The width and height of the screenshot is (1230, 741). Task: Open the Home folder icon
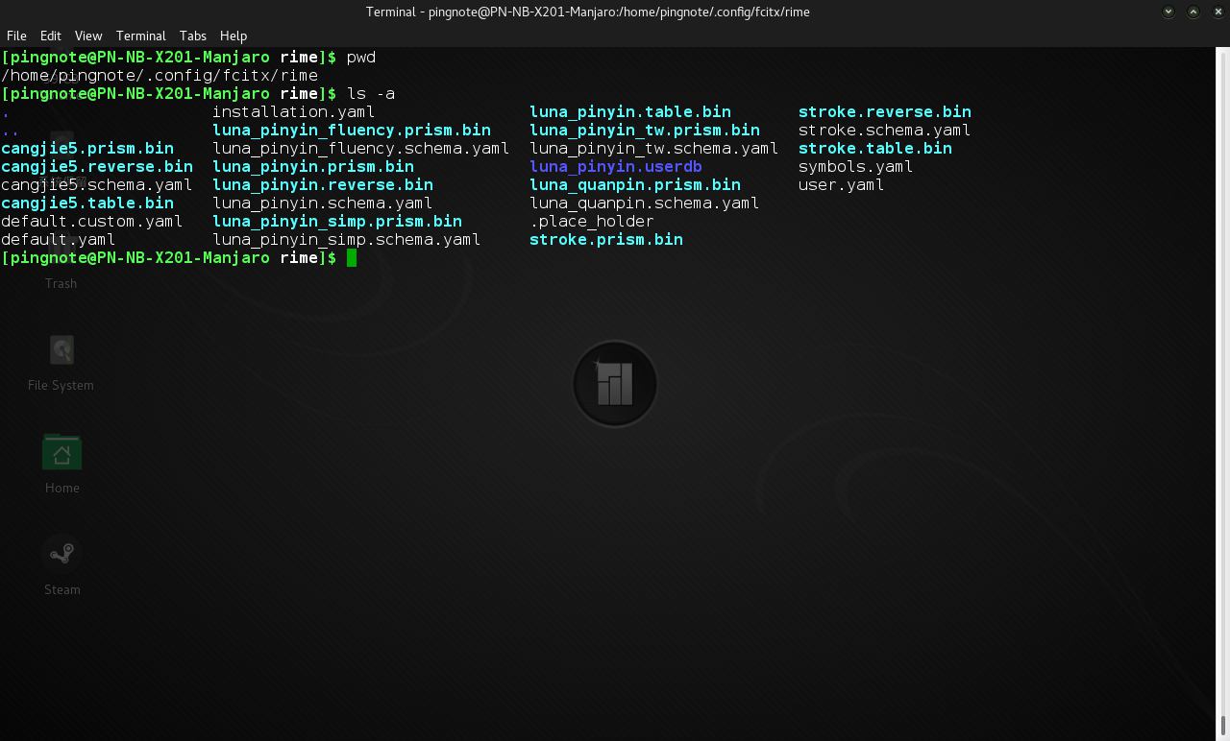pos(61,454)
